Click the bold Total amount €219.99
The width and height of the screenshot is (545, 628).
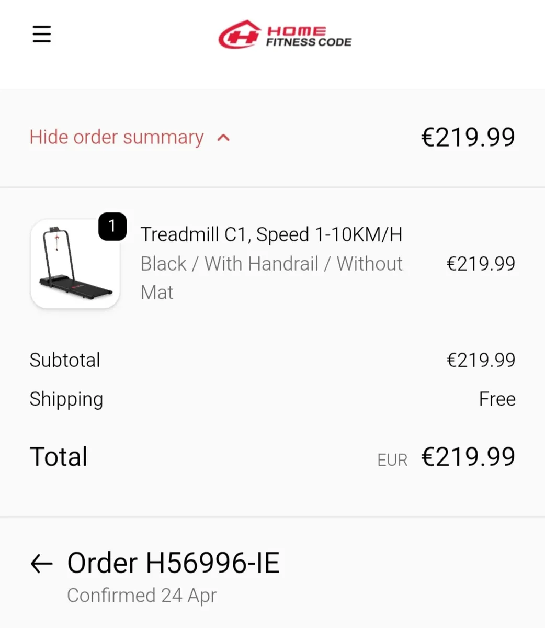[x=468, y=457]
